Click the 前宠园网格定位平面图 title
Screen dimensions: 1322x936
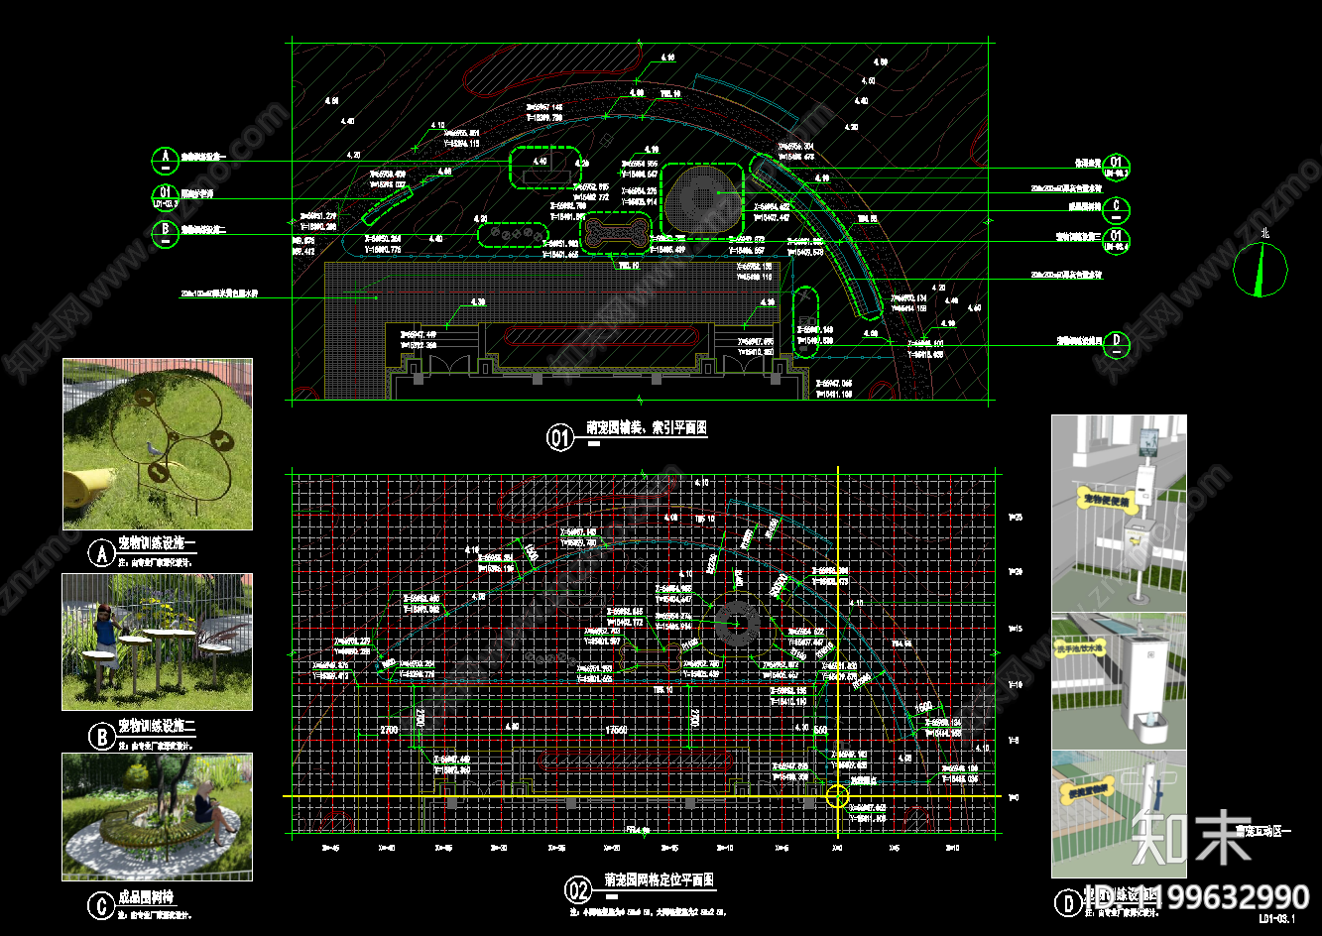[660, 880]
